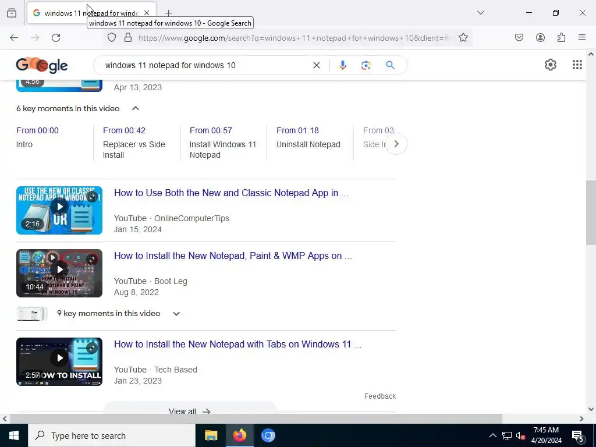Click the site security padlock icon

(x=128, y=38)
